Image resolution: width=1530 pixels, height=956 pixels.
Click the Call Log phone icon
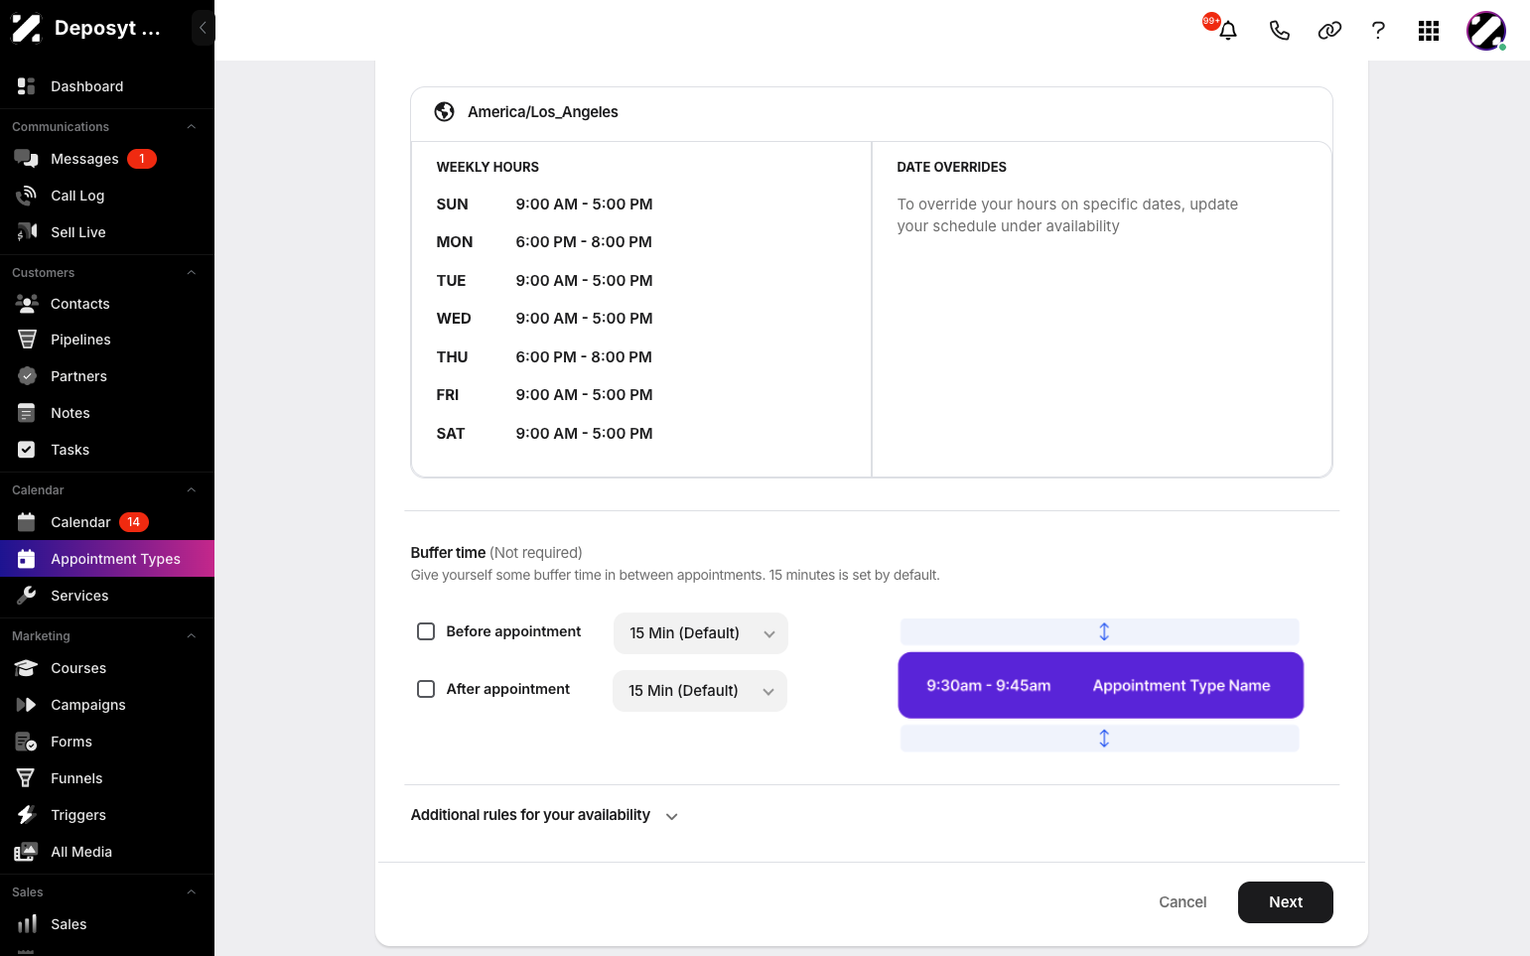pyautogui.click(x=27, y=196)
